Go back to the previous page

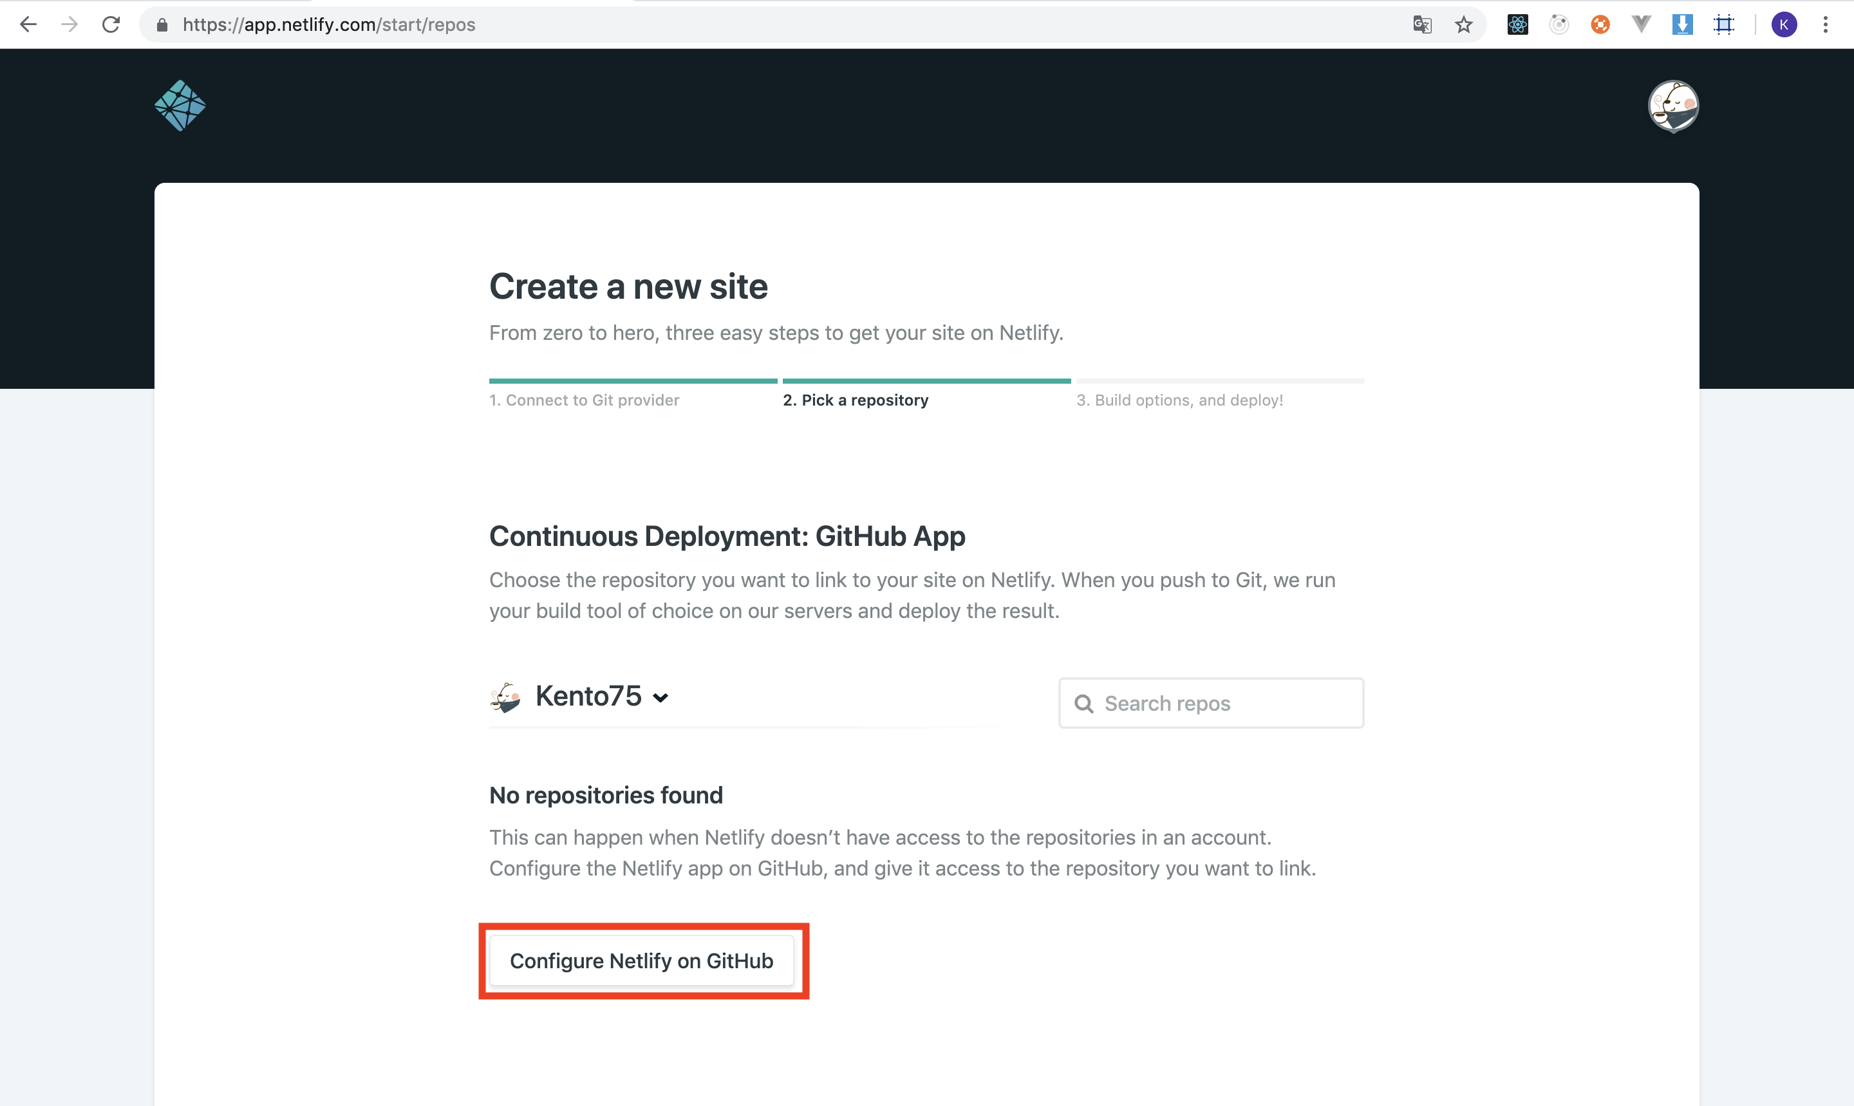tap(28, 24)
